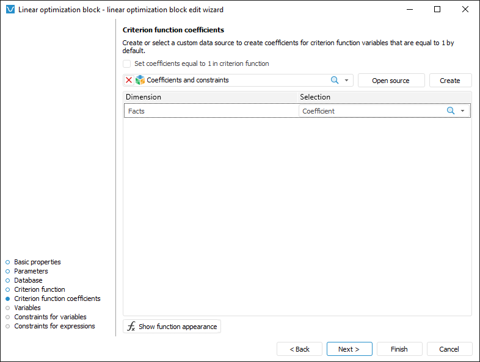Switch to Criterion function step
Viewport: 480px width, 362px height.
click(x=39, y=289)
